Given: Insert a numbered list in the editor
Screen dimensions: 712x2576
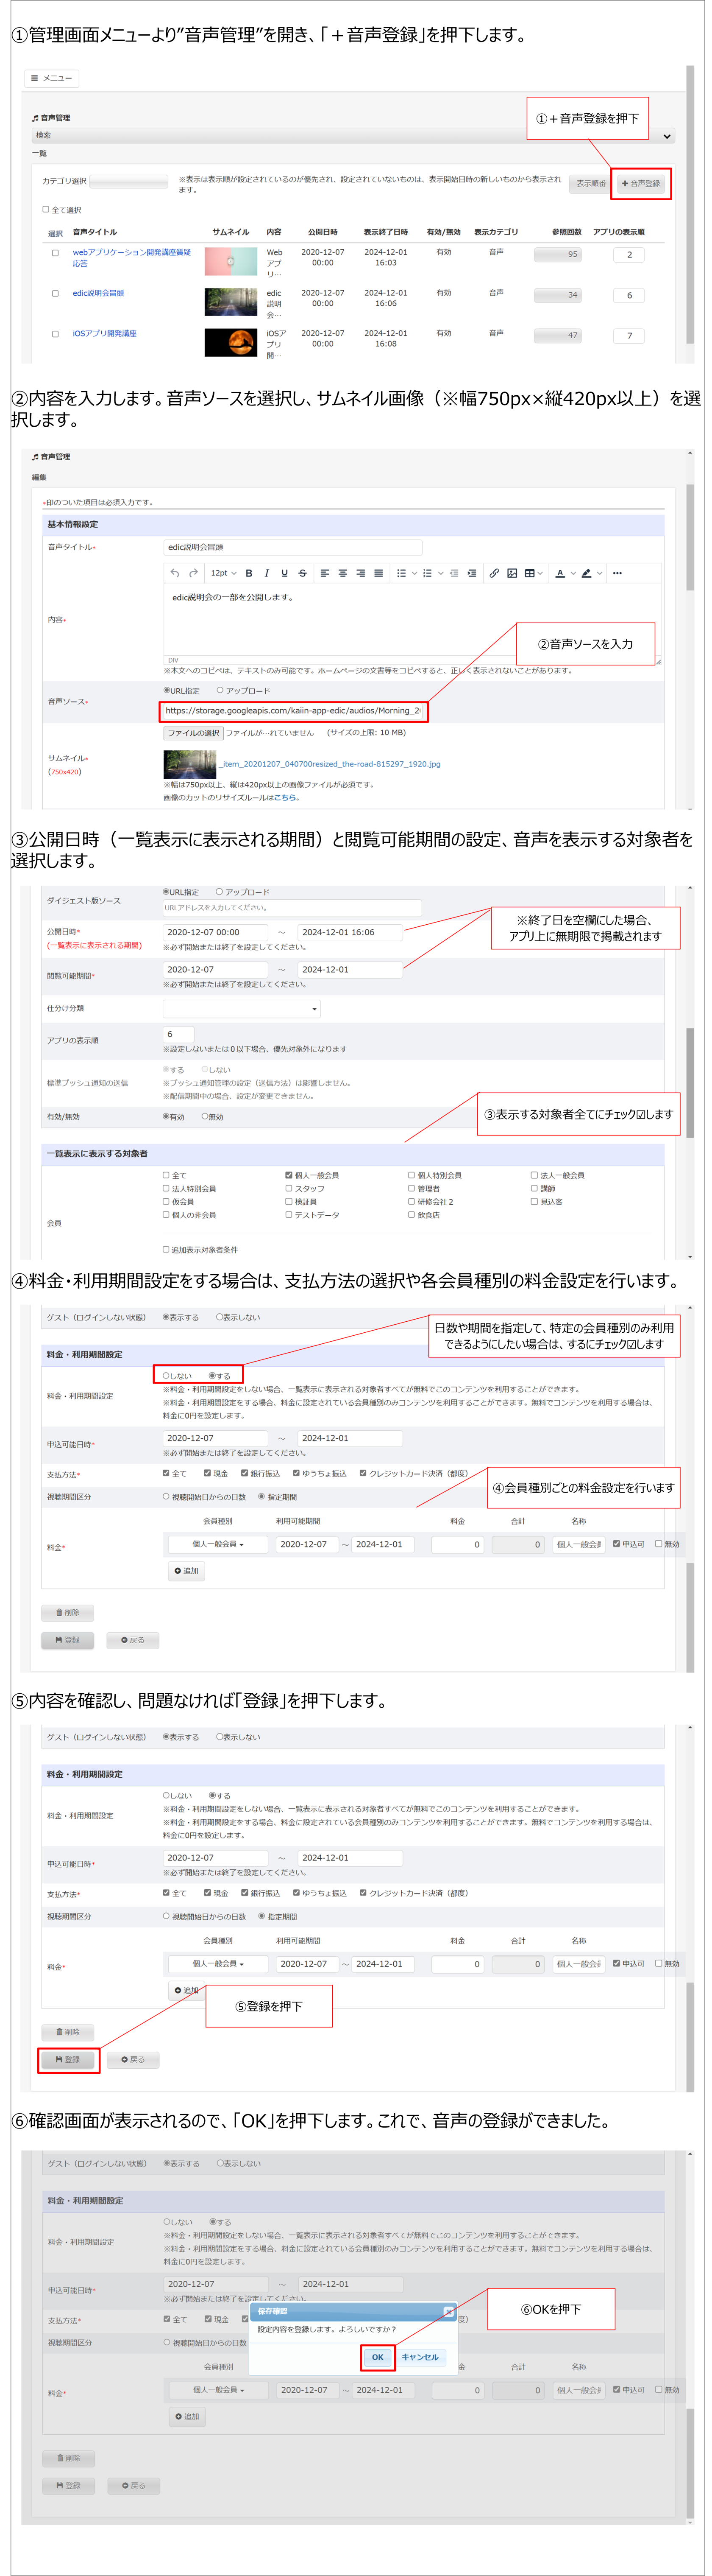Looking at the screenshot, I should pos(427,573).
